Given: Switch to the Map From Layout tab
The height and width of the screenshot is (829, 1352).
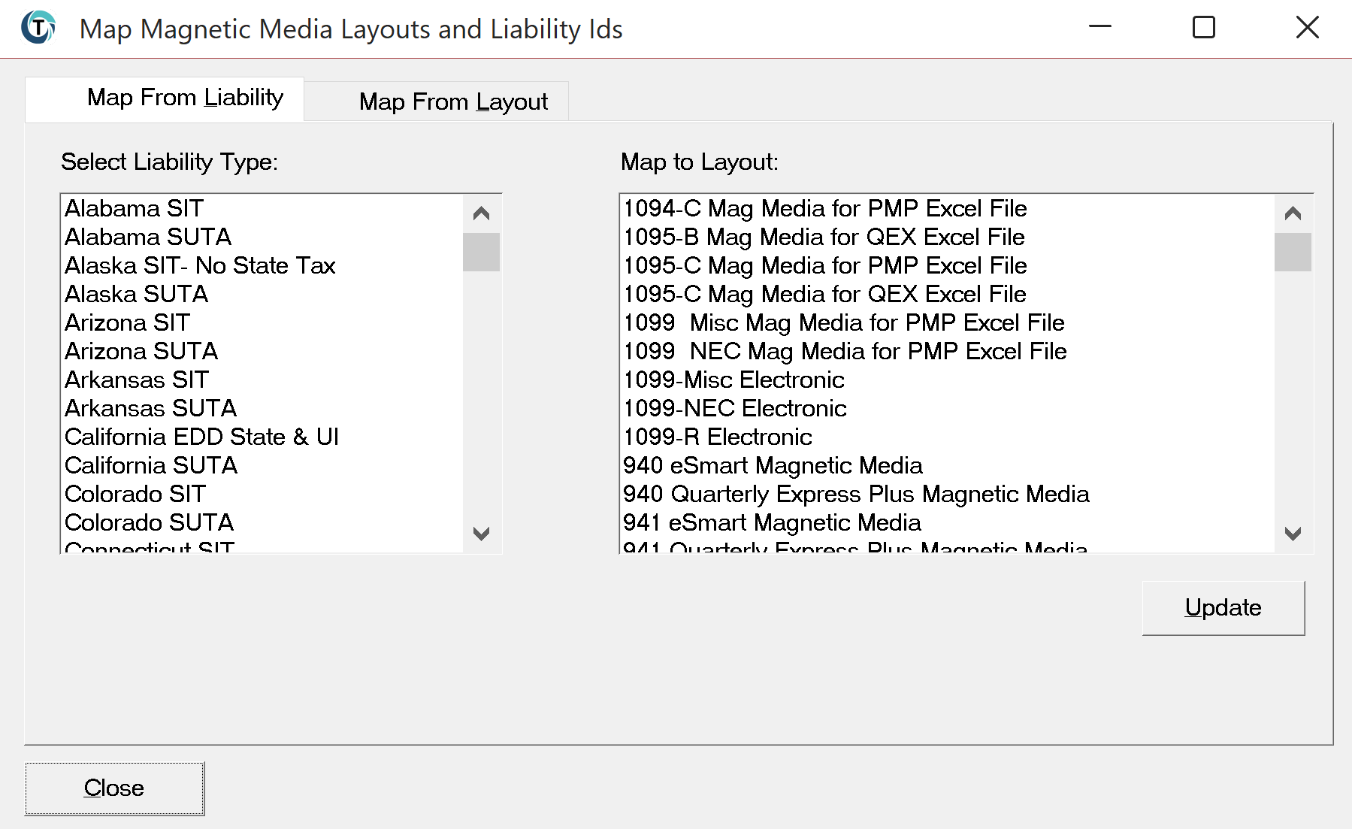Looking at the screenshot, I should 452,101.
